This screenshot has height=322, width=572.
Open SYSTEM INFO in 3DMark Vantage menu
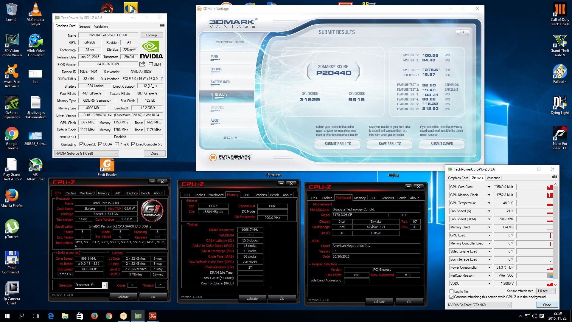(220, 82)
